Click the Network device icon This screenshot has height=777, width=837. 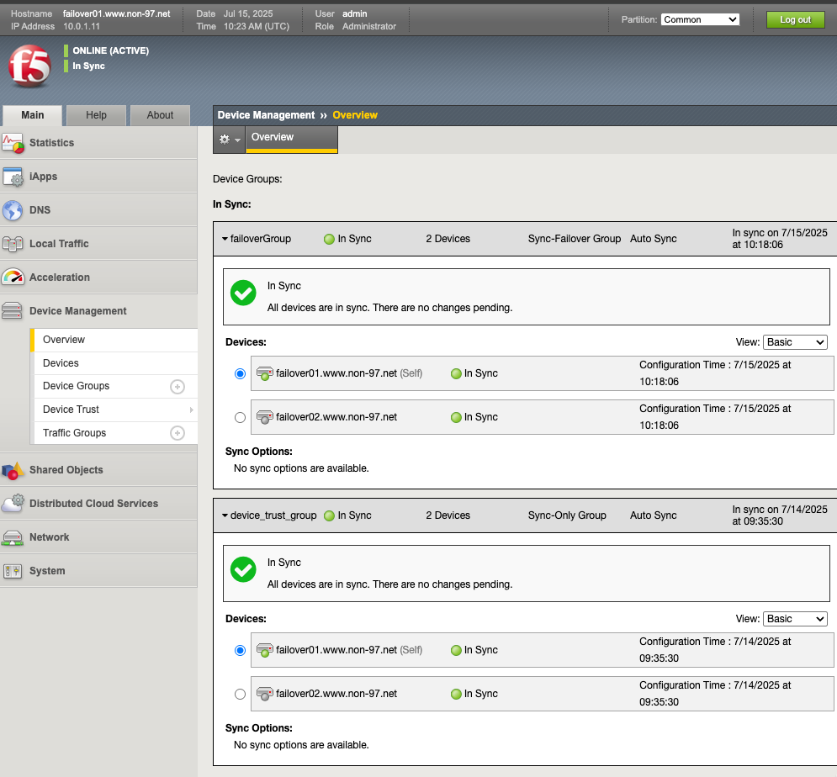12,537
